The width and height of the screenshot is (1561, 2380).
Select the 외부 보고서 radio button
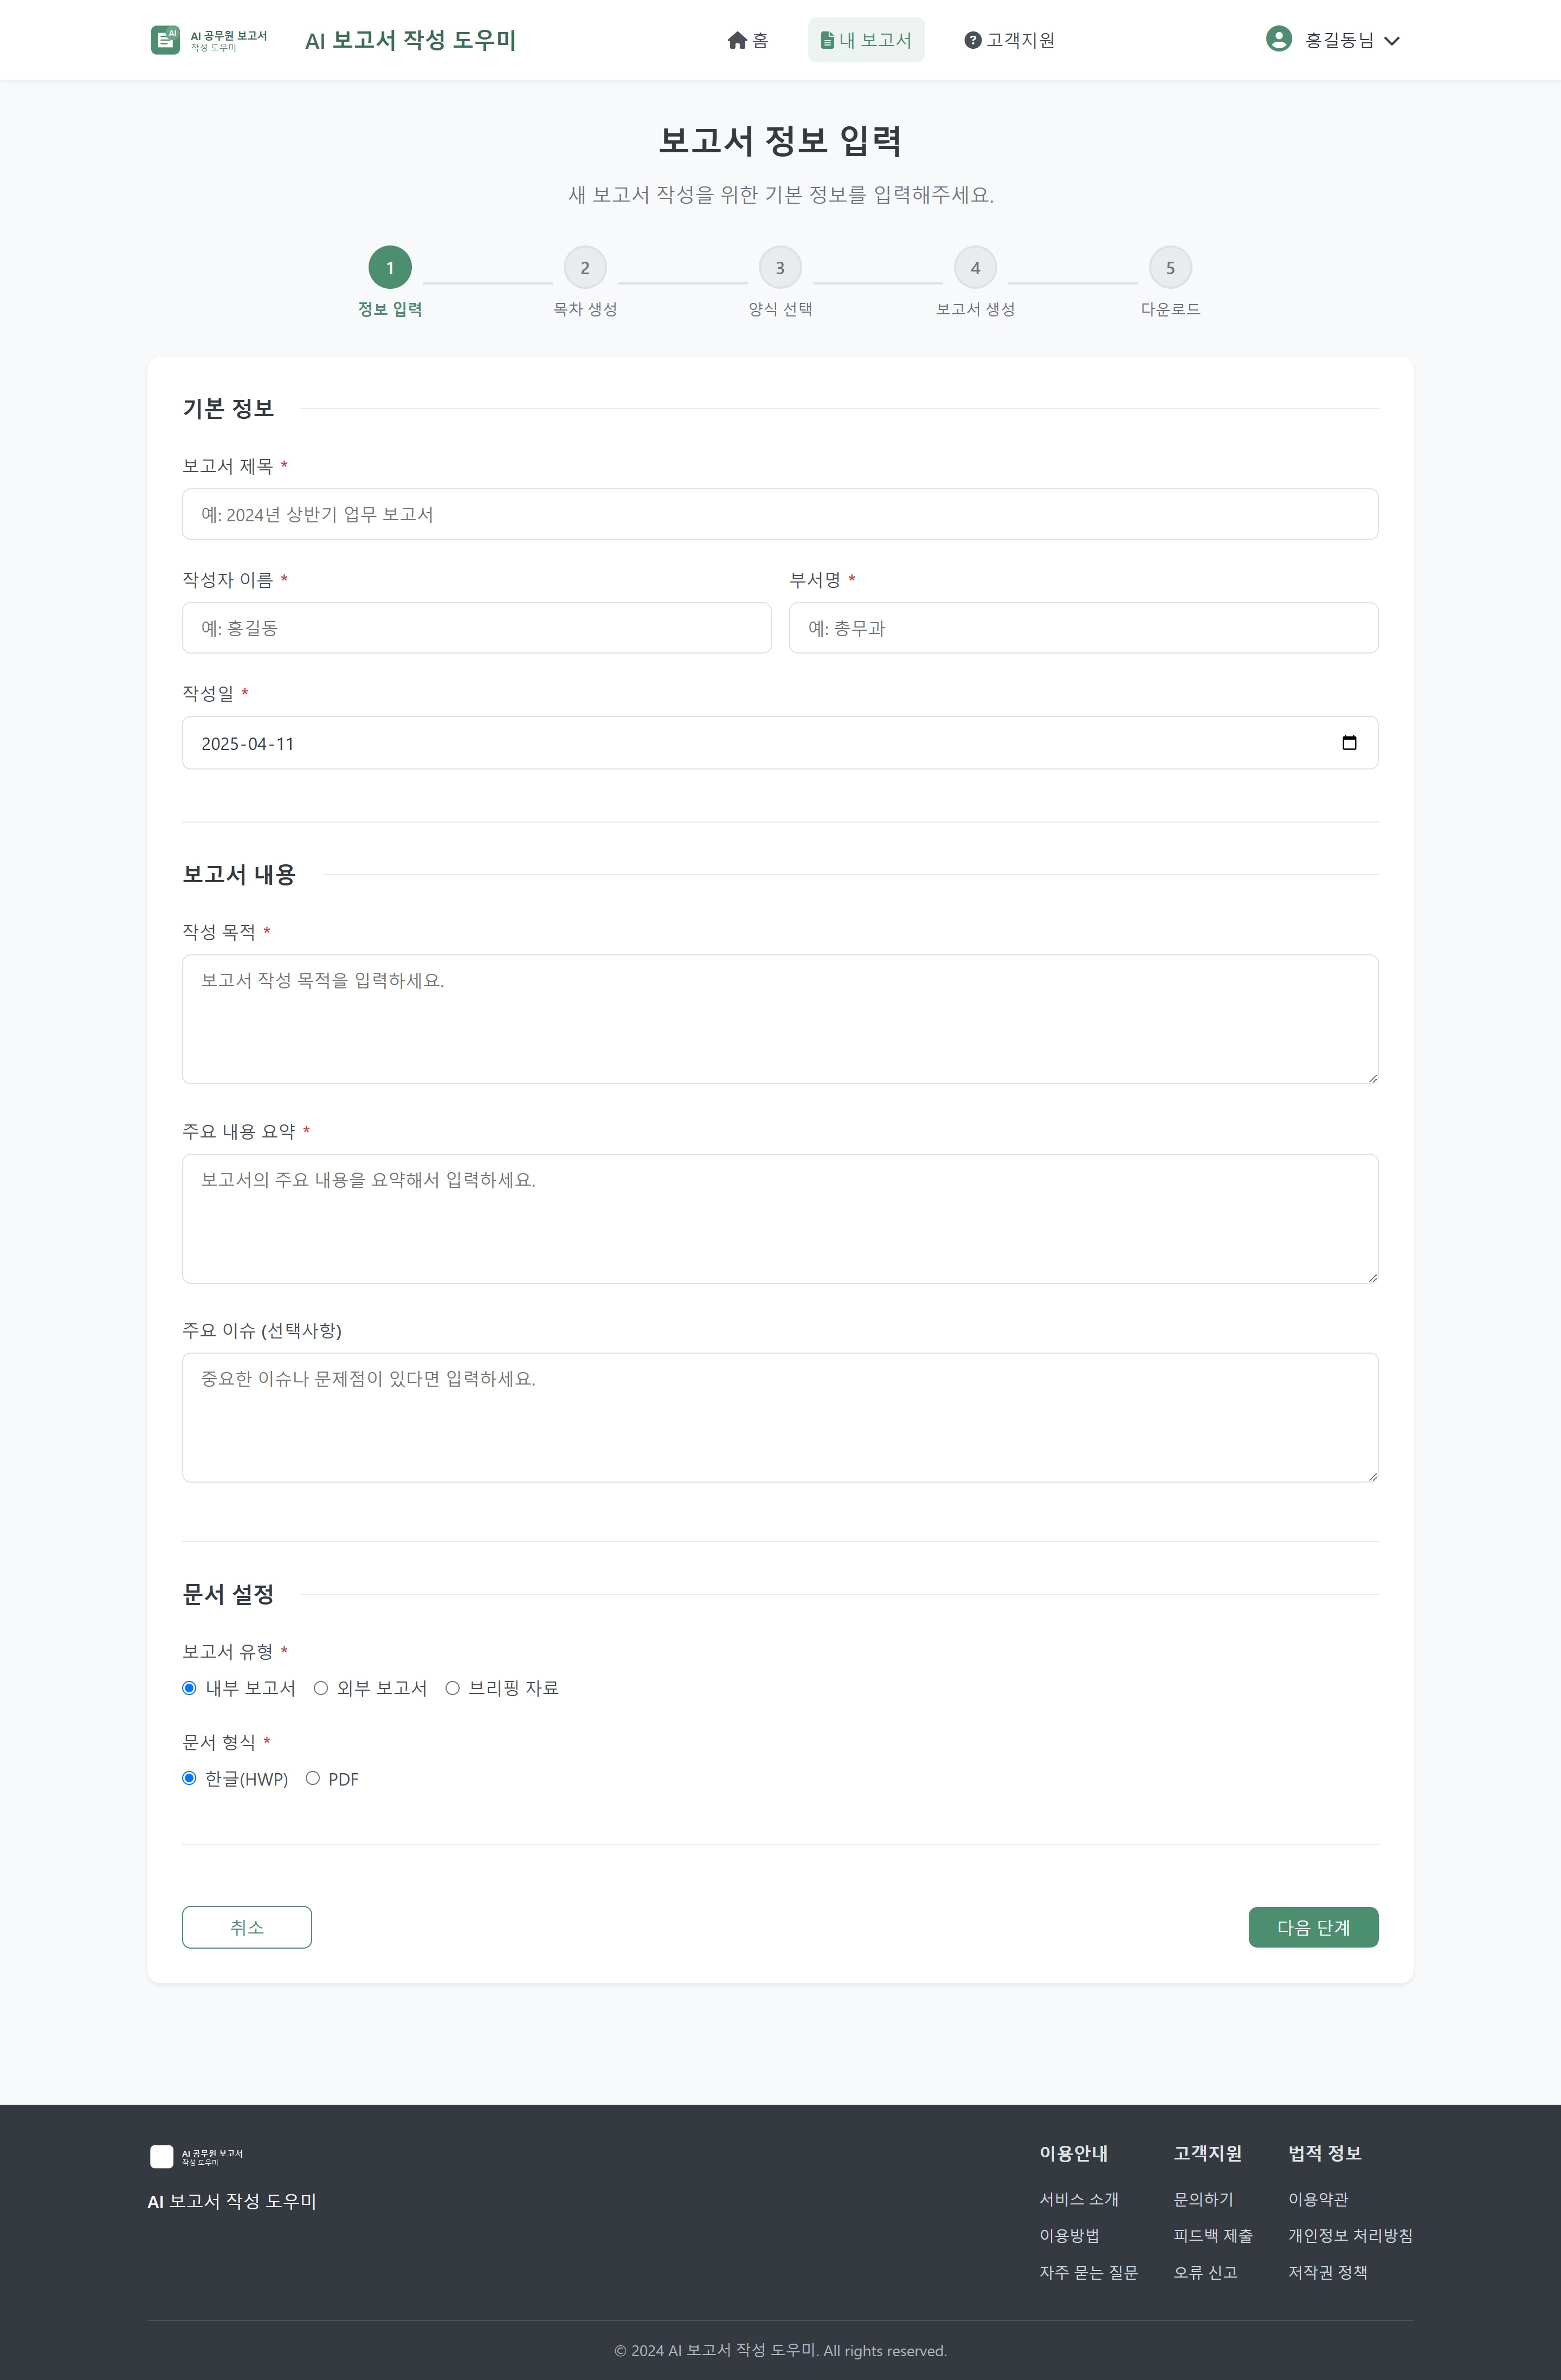pos(320,1688)
